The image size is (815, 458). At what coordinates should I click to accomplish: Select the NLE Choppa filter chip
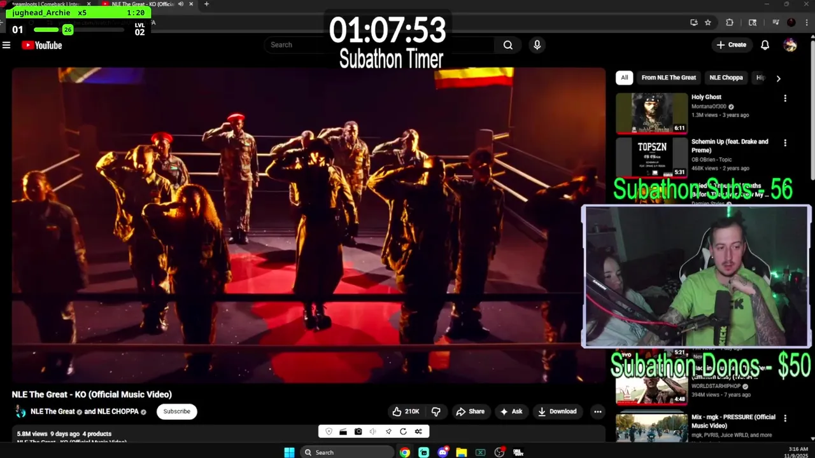pos(726,78)
